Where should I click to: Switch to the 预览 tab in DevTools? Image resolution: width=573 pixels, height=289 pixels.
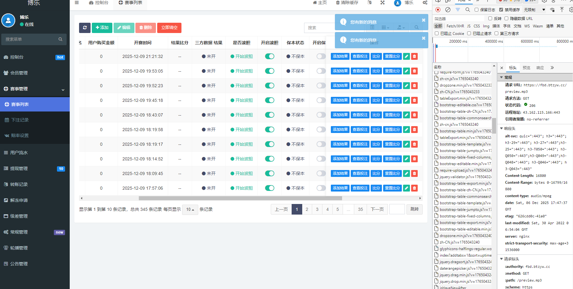526,68
